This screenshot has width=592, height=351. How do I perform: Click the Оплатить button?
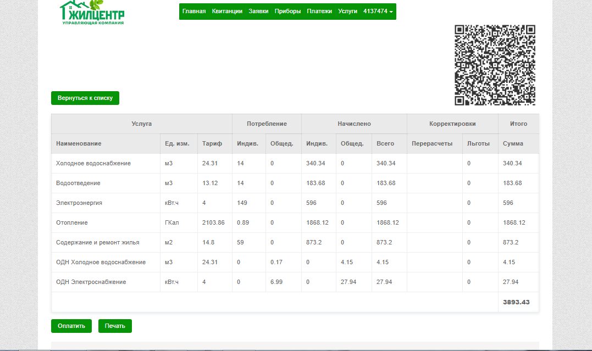pyautogui.click(x=71, y=326)
